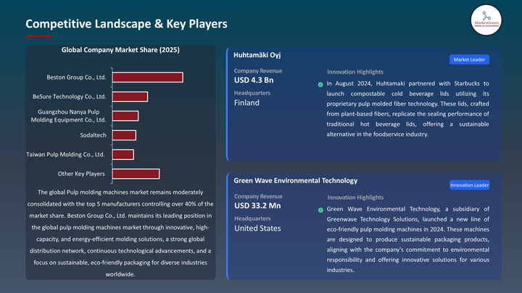Click the market summary paragraph below the chart
The image size is (522, 293).
pos(121,233)
